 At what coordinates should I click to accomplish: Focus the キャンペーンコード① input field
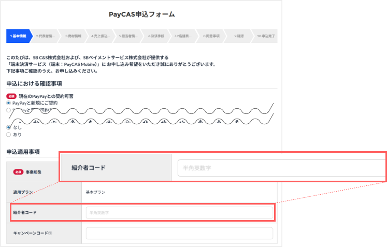[179, 233]
